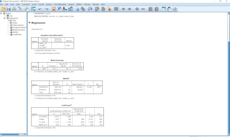Open the Direct Marketing menu
The height and width of the screenshot is (137, 230).
pyautogui.click(x=60, y=4)
